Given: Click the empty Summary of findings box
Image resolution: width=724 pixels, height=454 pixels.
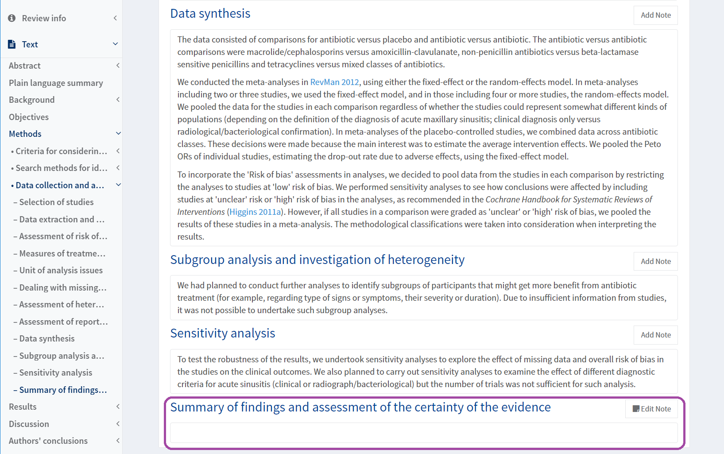Looking at the screenshot, I should pos(424,433).
